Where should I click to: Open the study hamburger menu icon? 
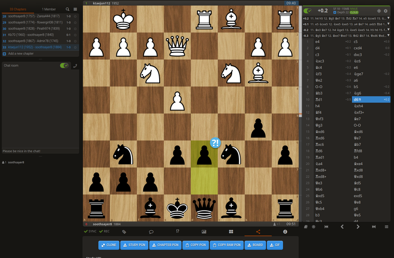[x=75, y=9]
